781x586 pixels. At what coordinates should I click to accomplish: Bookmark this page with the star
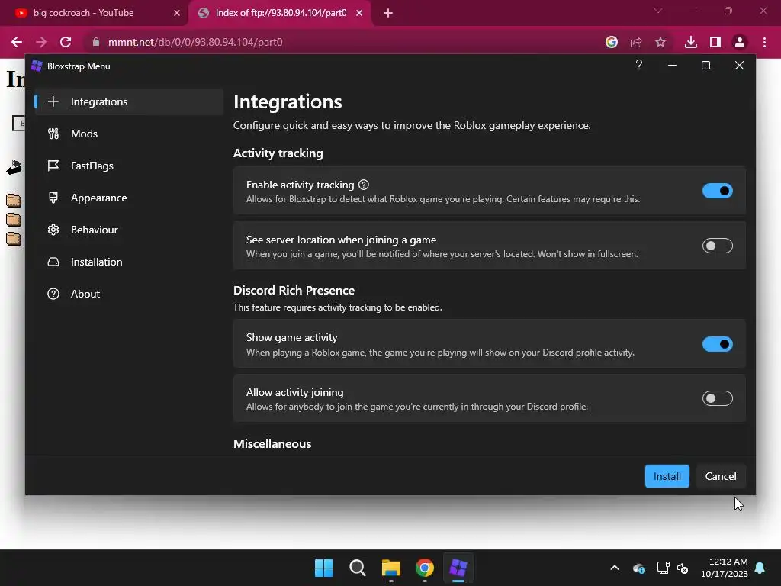[x=660, y=43]
